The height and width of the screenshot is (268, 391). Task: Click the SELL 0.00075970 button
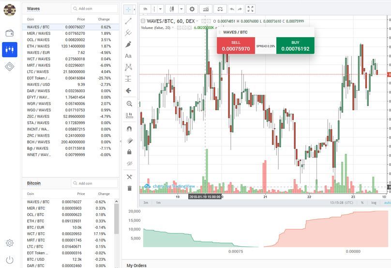236,45
